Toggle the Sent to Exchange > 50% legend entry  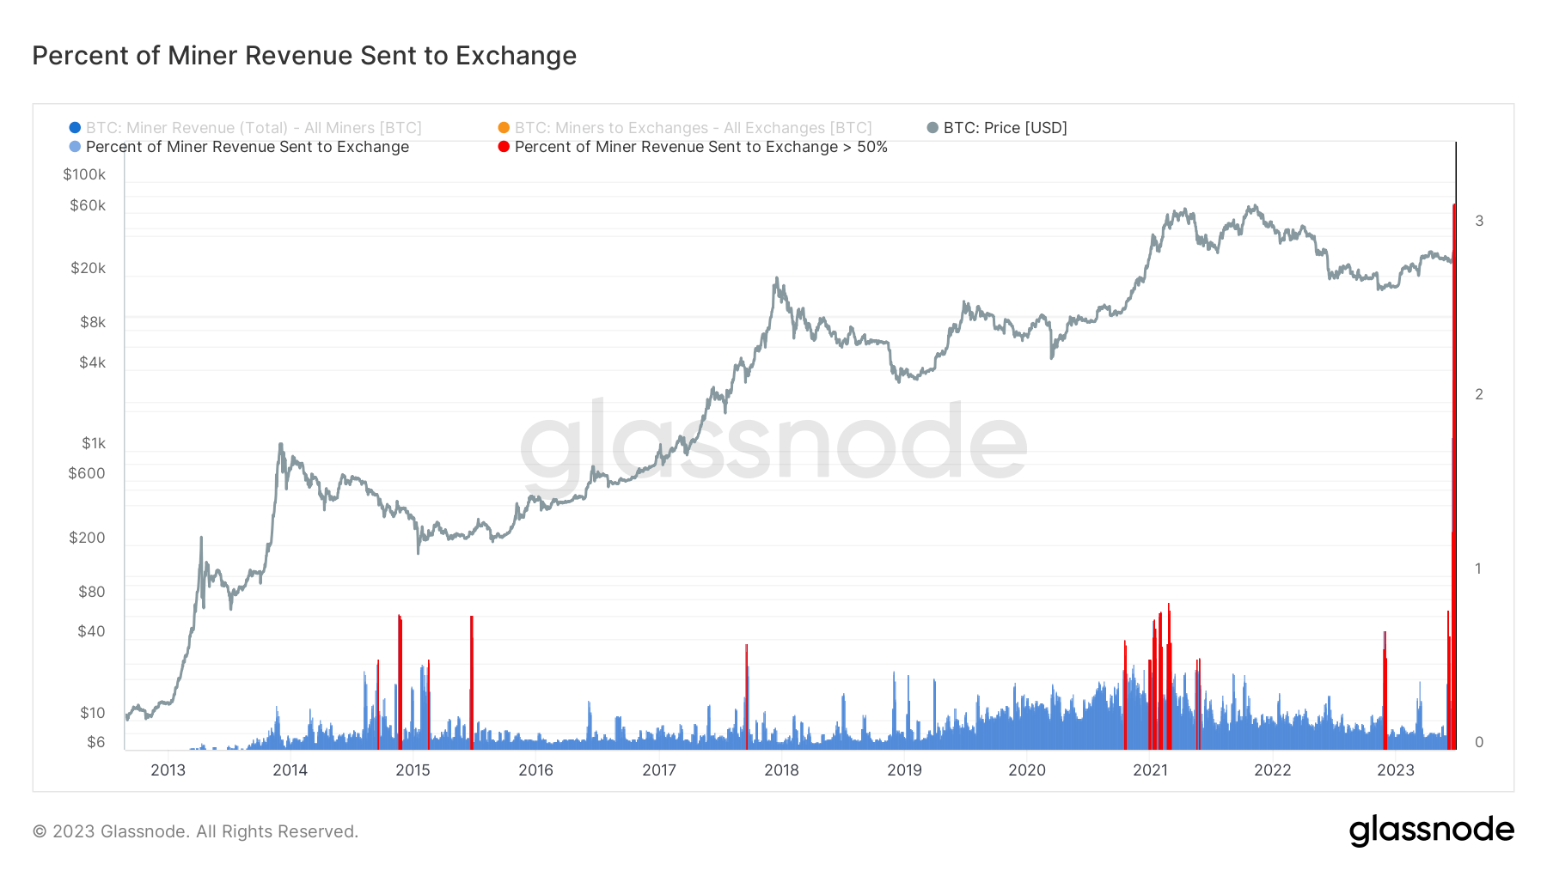tap(693, 147)
